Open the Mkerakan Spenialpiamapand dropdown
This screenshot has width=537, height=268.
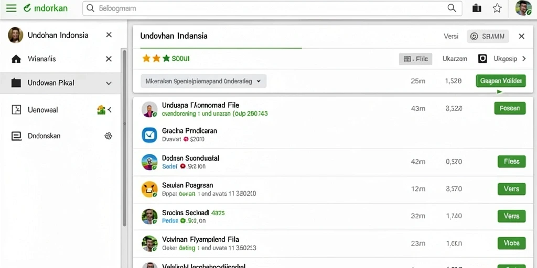(203, 81)
